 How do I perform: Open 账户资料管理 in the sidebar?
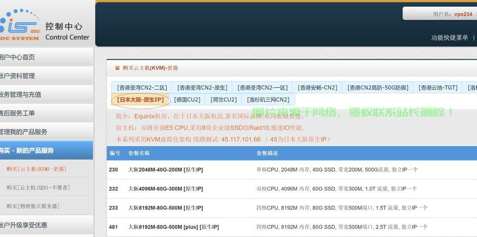pyautogui.click(x=18, y=76)
